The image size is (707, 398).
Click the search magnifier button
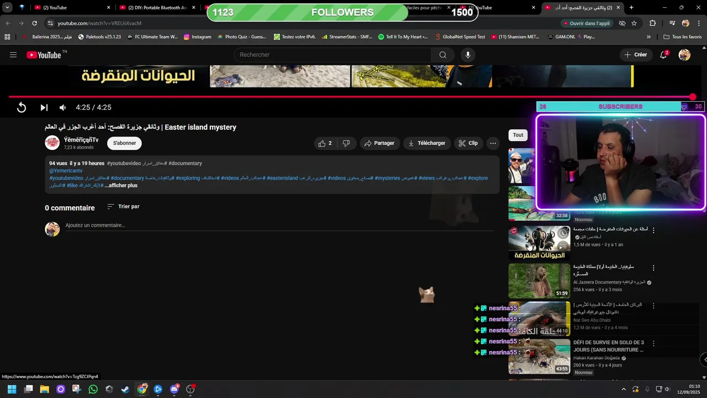pyautogui.click(x=443, y=55)
